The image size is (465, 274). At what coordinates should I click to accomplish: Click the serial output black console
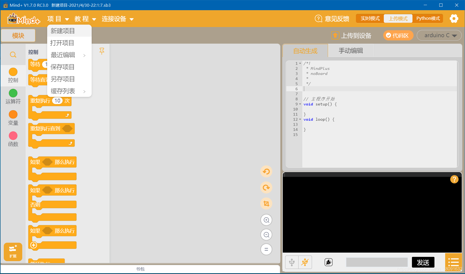372,215
